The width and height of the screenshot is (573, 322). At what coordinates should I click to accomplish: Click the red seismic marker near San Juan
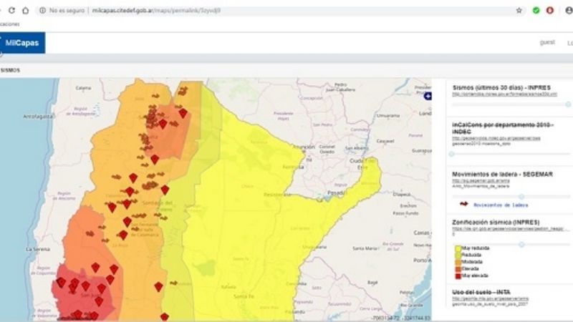click(x=85, y=286)
